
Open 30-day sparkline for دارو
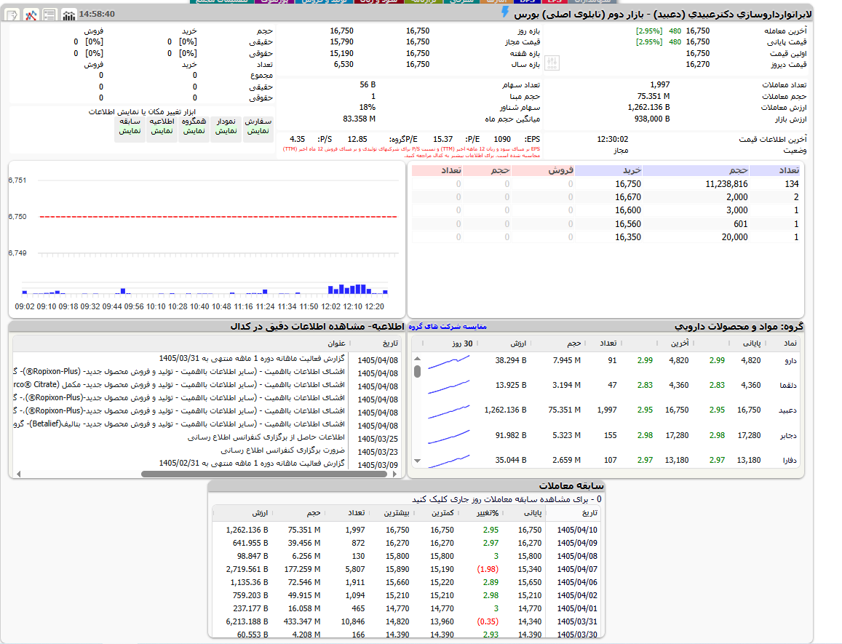pos(449,362)
